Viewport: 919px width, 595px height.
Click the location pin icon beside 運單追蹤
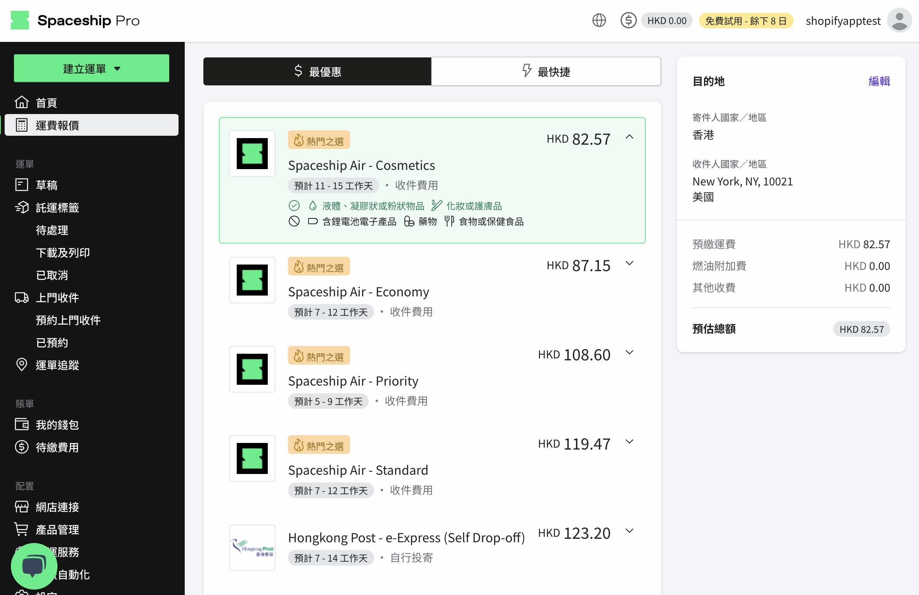pyautogui.click(x=22, y=365)
